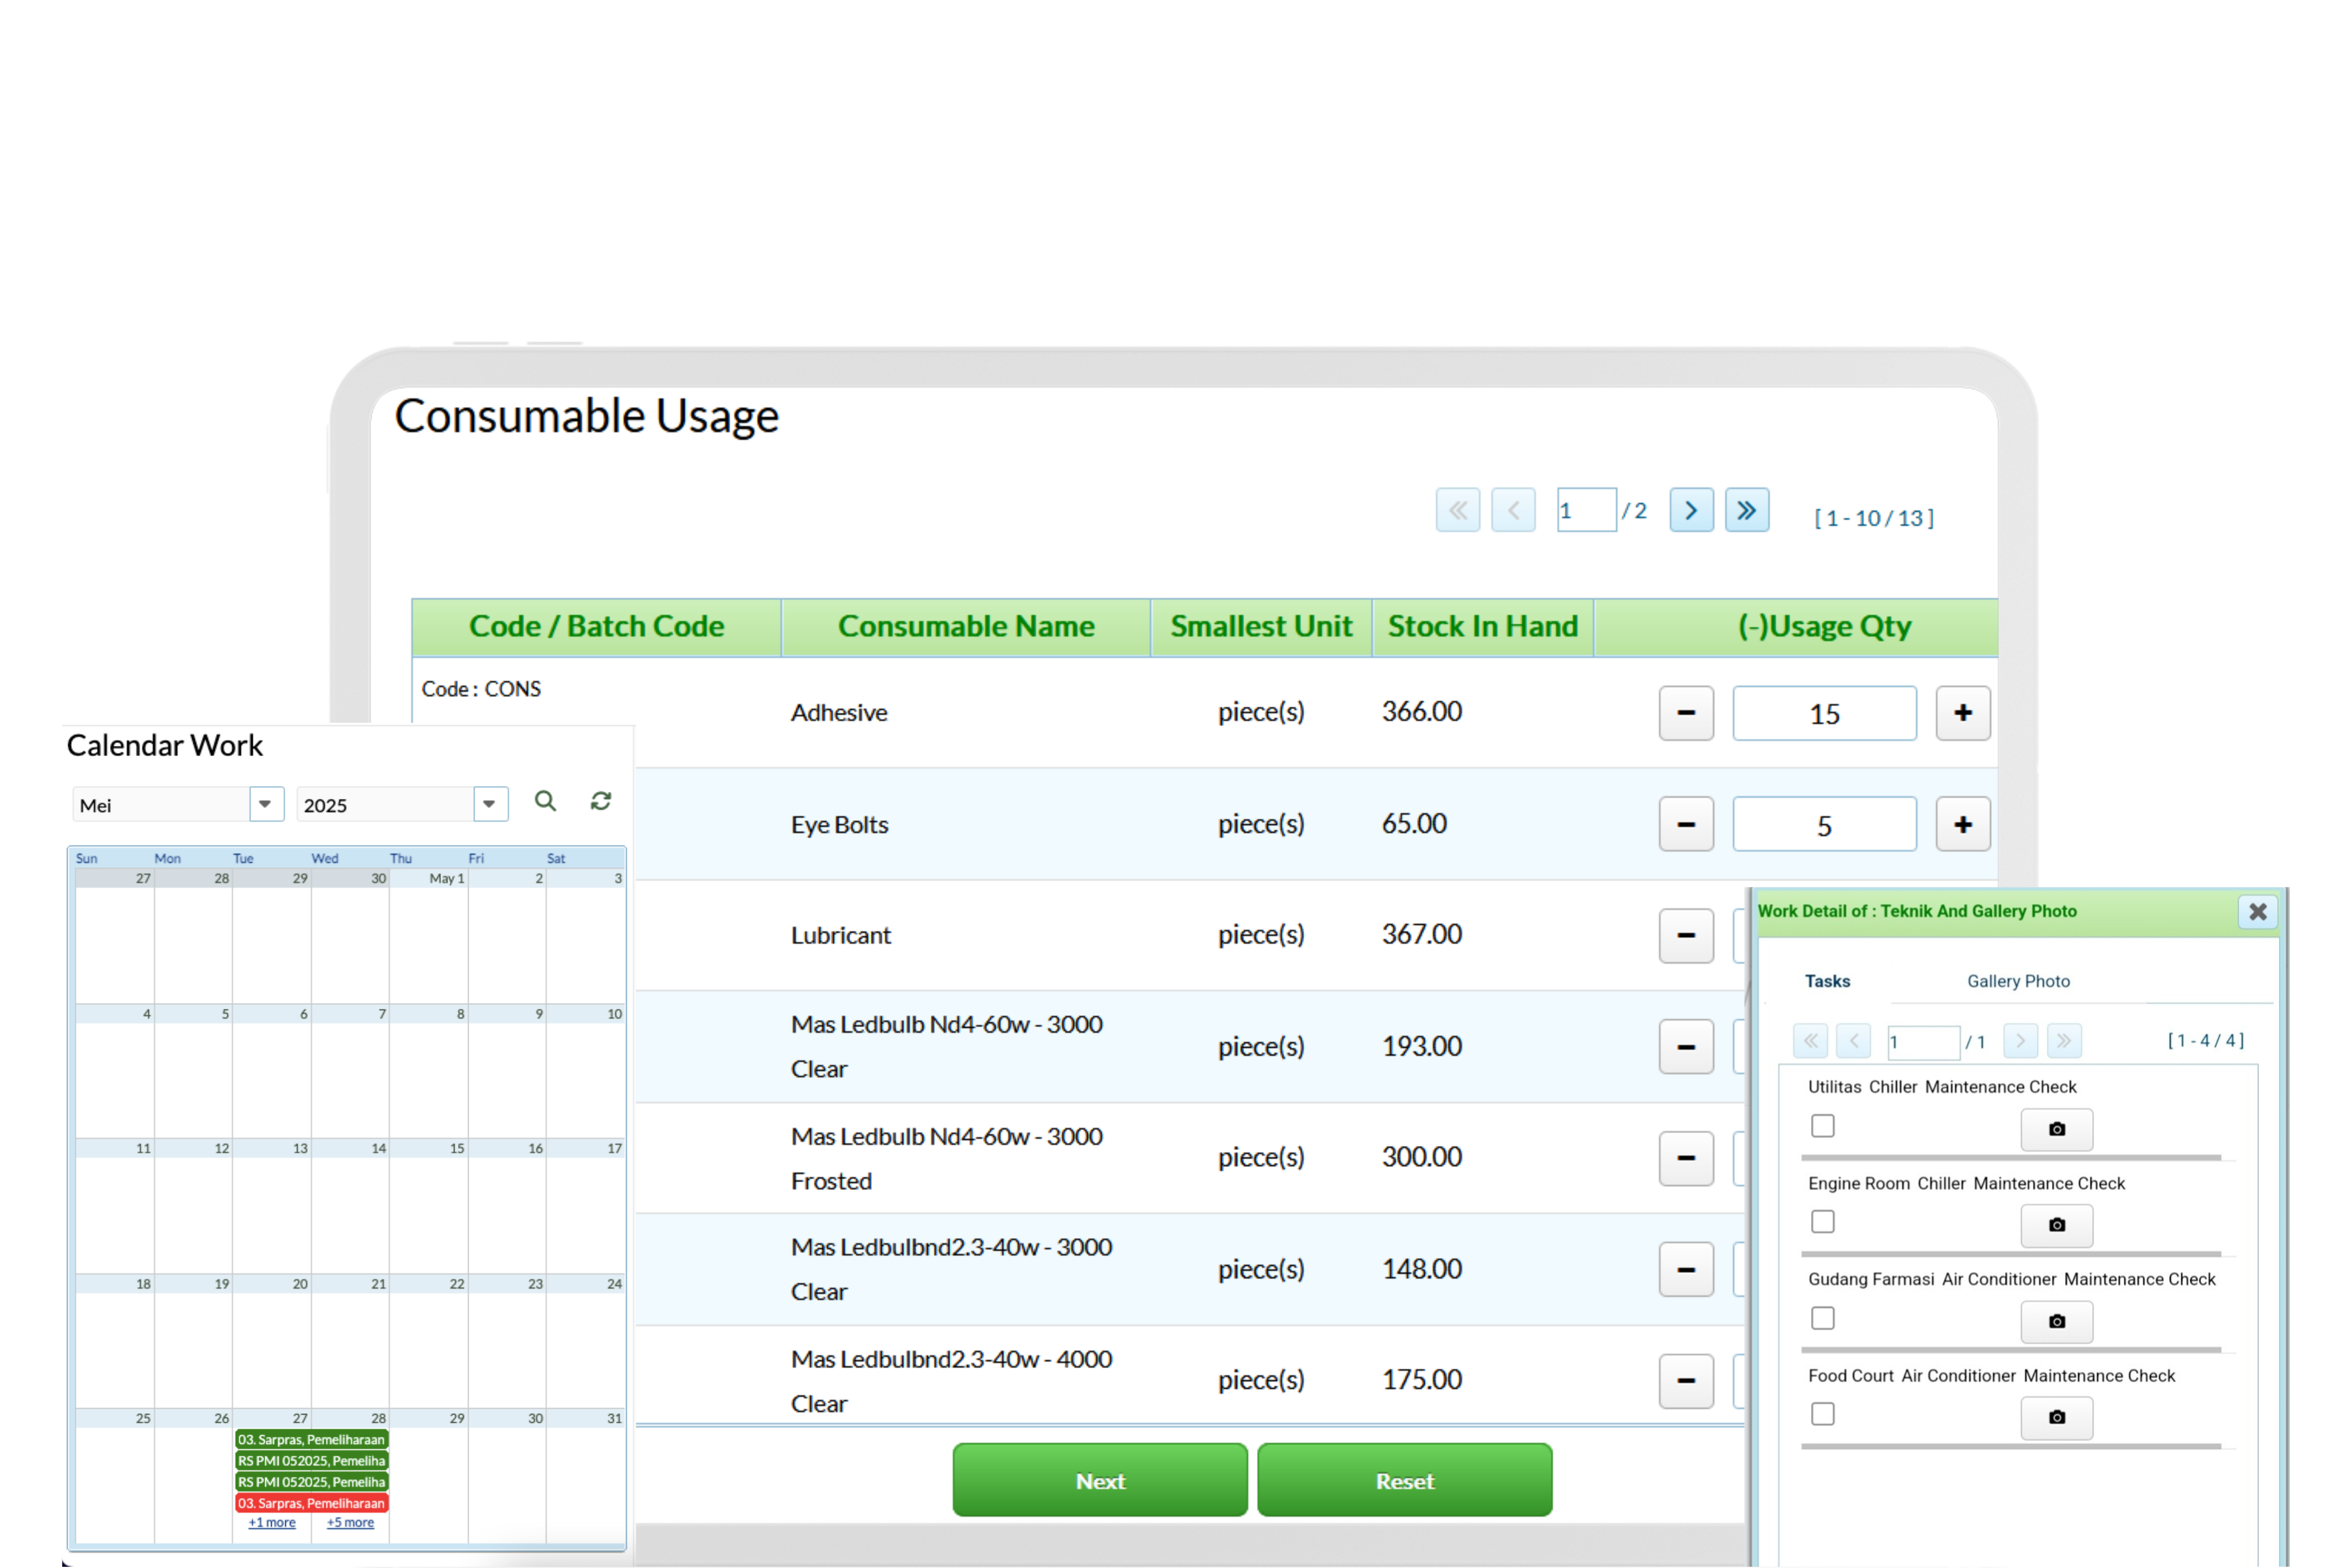
Task: Open the +5 more link in calendar
Action: point(350,1523)
